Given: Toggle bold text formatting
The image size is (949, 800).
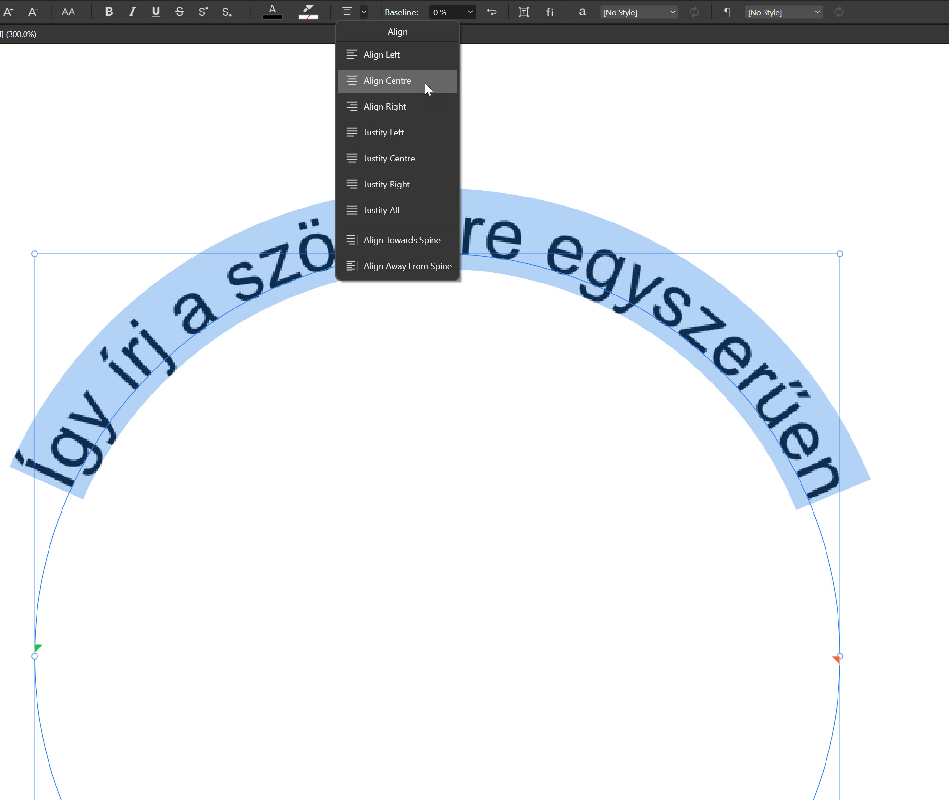Looking at the screenshot, I should pos(109,12).
